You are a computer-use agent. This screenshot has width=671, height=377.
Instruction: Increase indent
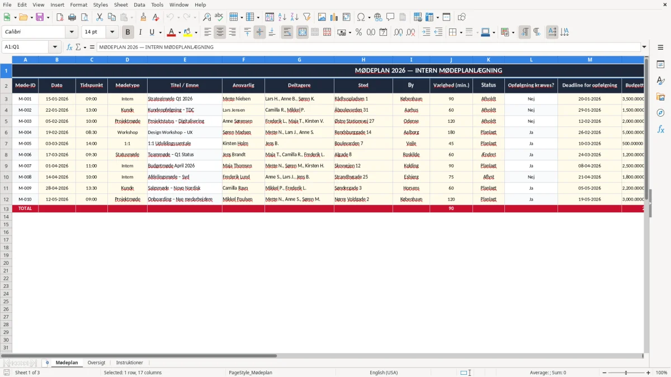[426, 32]
